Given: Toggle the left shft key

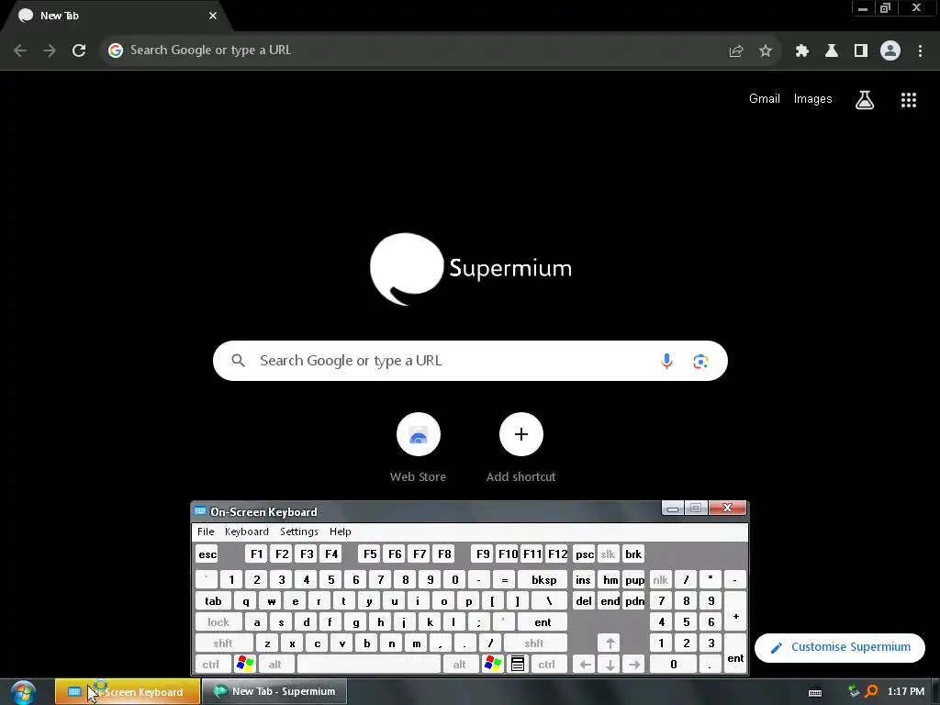Looking at the screenshot, I should pyautogui.click(x=223, y=643).
